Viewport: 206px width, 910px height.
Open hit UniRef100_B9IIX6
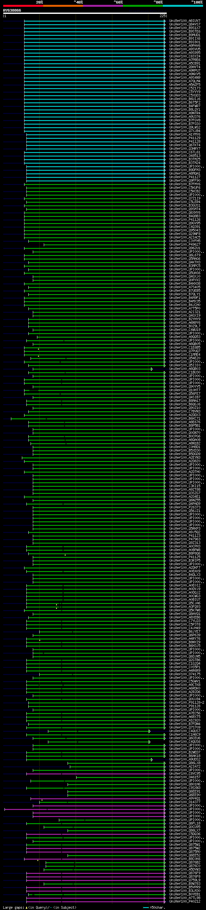click(x=184, y=38)
